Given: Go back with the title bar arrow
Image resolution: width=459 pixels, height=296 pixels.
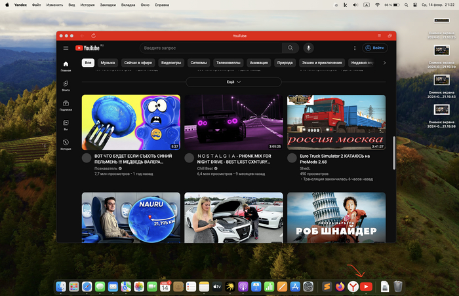Looking at the screenshot, I should coord(82,35).
